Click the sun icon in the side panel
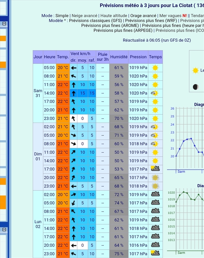204x258 pixels. click(x=195, y=70)
